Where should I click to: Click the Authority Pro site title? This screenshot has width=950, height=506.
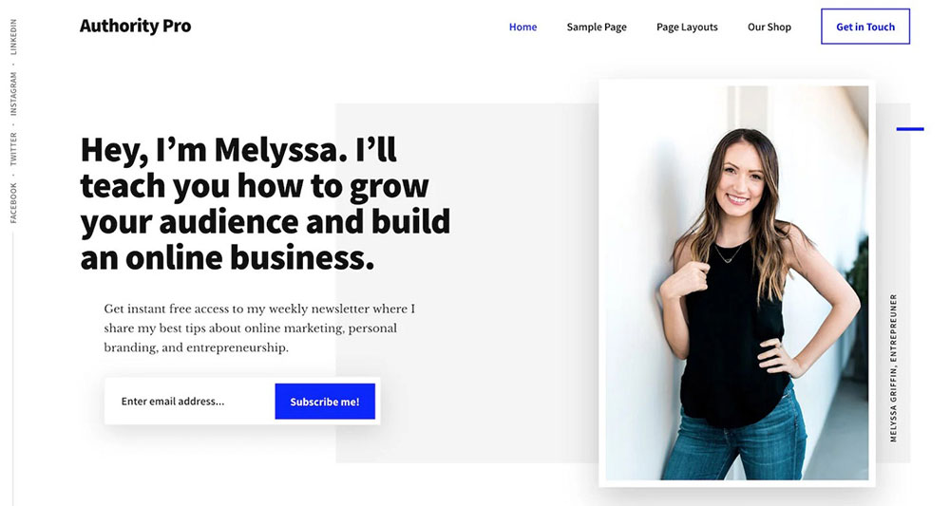click(x=135, y=26)
